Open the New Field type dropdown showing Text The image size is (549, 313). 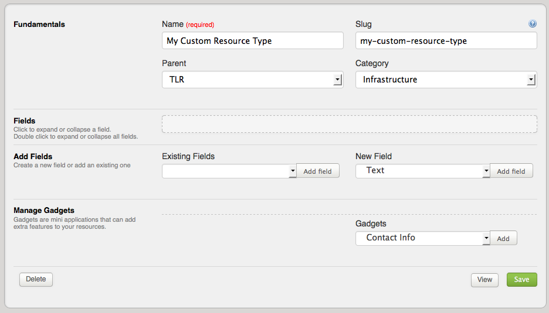coord(423,171)
